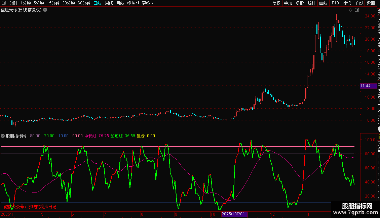The width and height of the screenshot is (380, 218).
Task: Select the 分时 intraday tab
Action: coord(13,3)
